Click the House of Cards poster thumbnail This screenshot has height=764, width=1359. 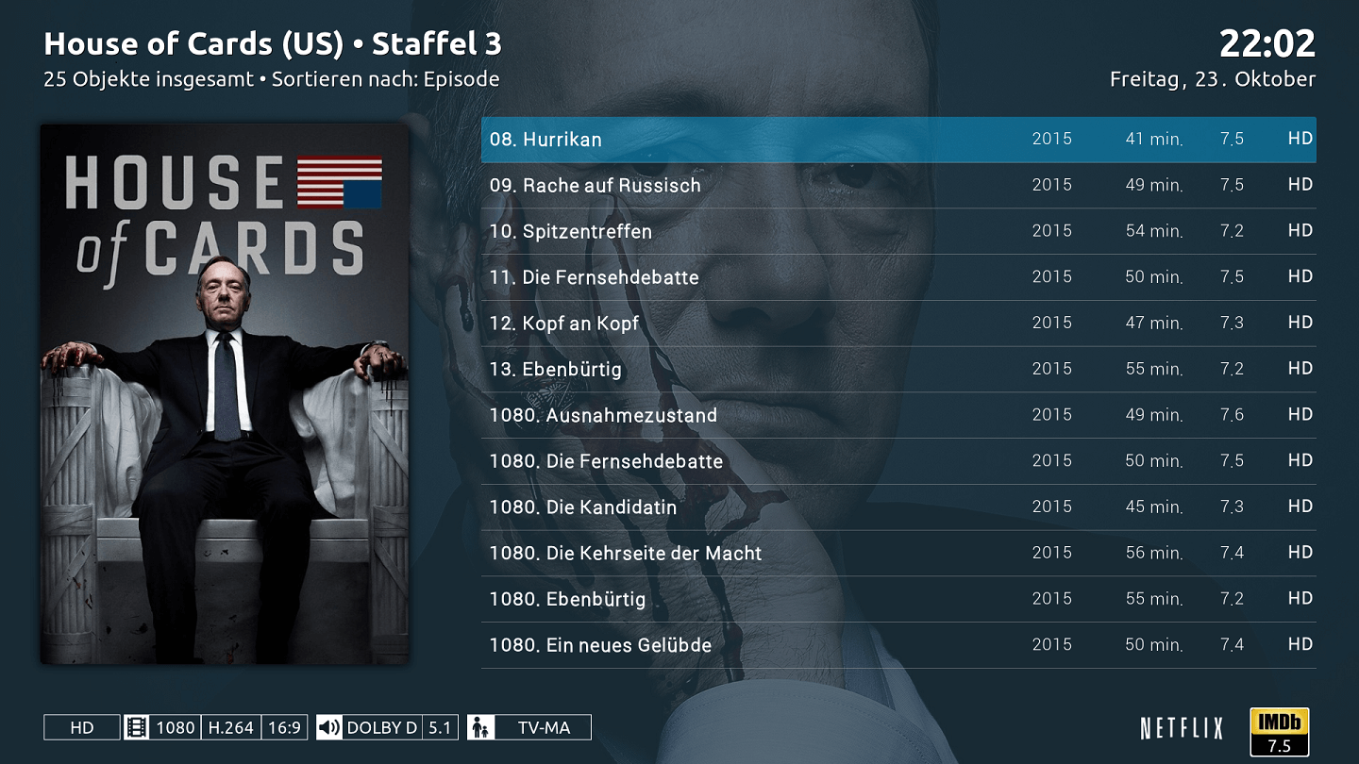225,394
